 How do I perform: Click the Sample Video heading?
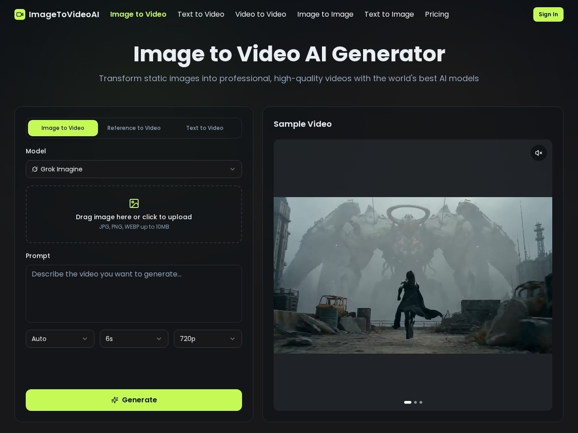303,124
